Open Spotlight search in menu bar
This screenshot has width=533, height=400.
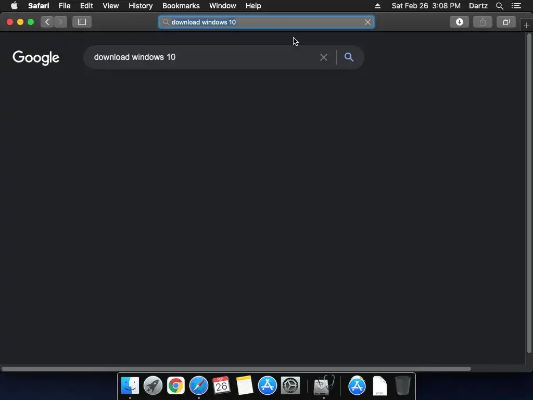tap(499, 6)
